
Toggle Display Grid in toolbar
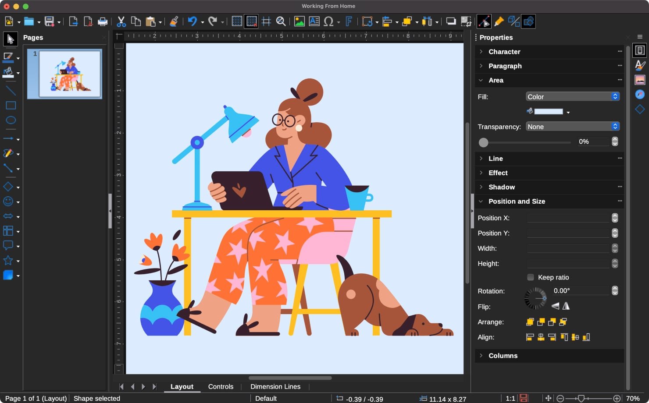pos(237,21)
